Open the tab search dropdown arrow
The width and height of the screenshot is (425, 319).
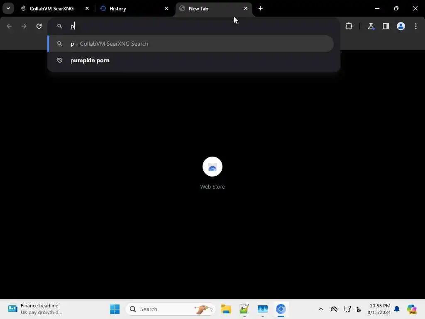coord(8,8)
